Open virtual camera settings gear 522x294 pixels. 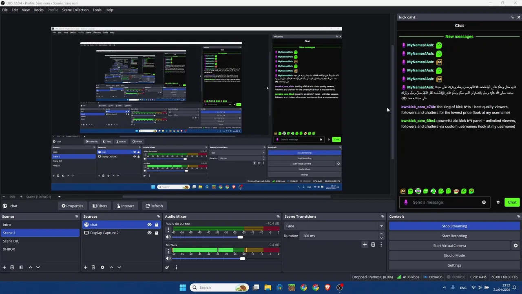[515, 246]
